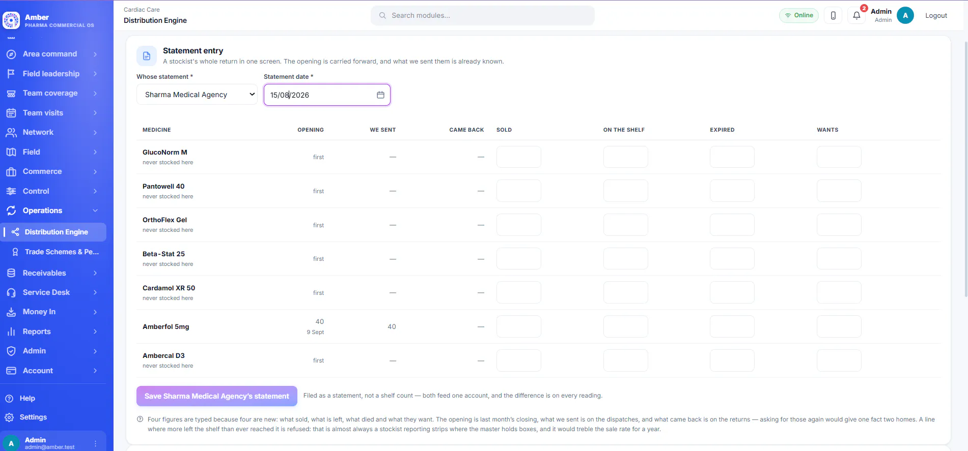This screenshot has width=968, height=451.
Task: Save Sharma Medical Agency's statement
Action: [x=217, y=396]
